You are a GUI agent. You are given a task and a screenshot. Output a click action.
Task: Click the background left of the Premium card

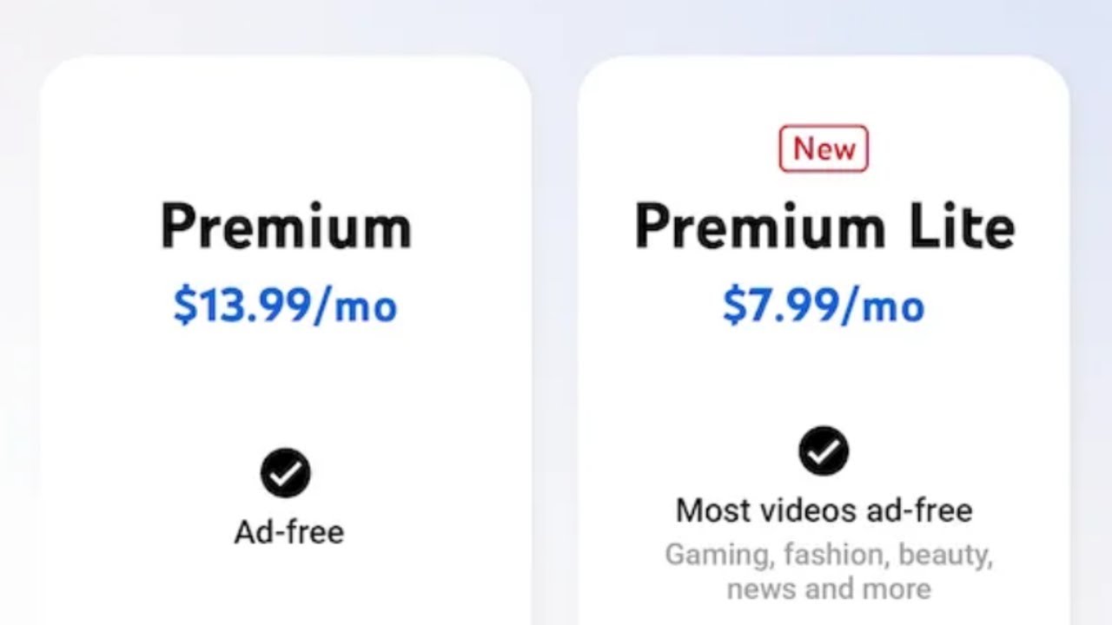point(19,347)
